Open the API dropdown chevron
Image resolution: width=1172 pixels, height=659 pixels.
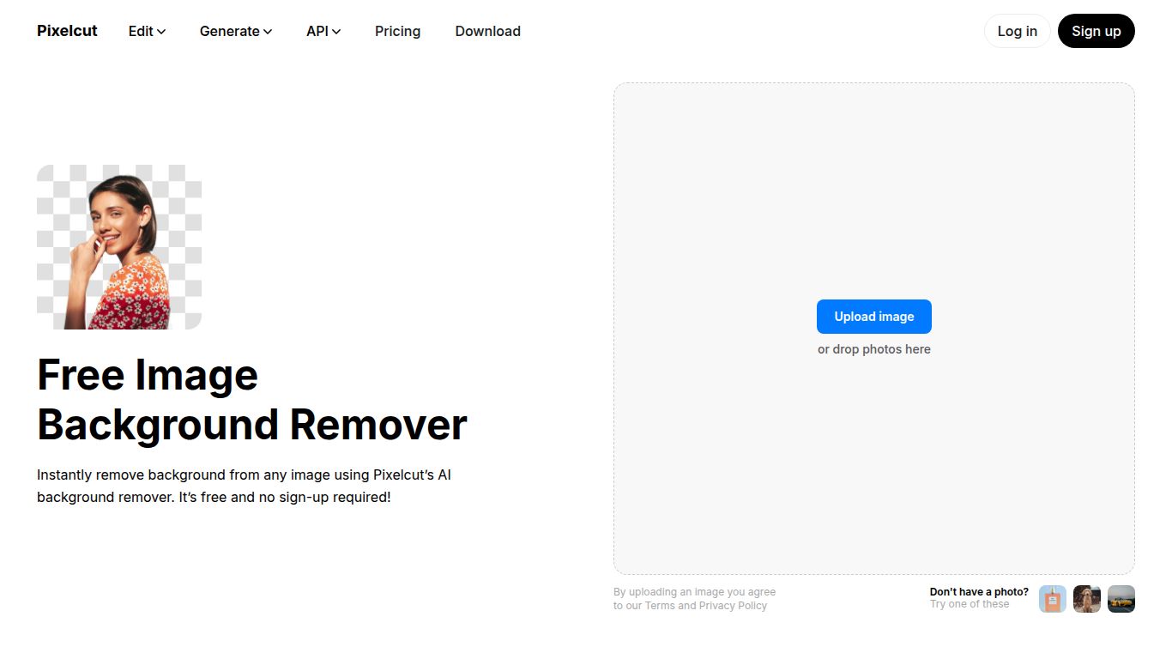(x=336, y=32)
